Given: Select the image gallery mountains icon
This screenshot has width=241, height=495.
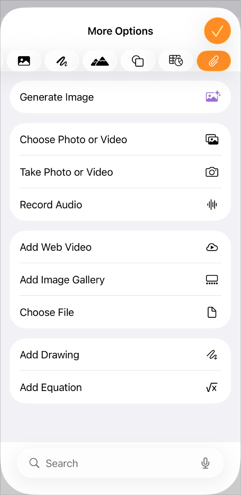Looking at the screenshot, I should pyautogui.click(x=100, y=60).
